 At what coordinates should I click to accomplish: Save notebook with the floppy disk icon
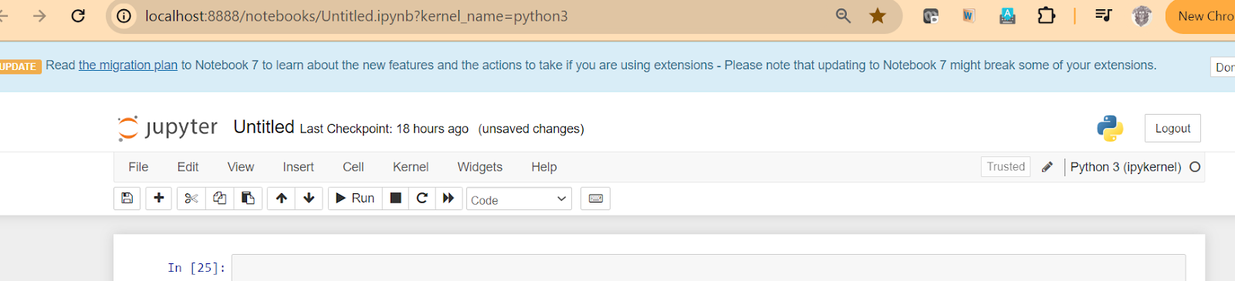point(127,199)
